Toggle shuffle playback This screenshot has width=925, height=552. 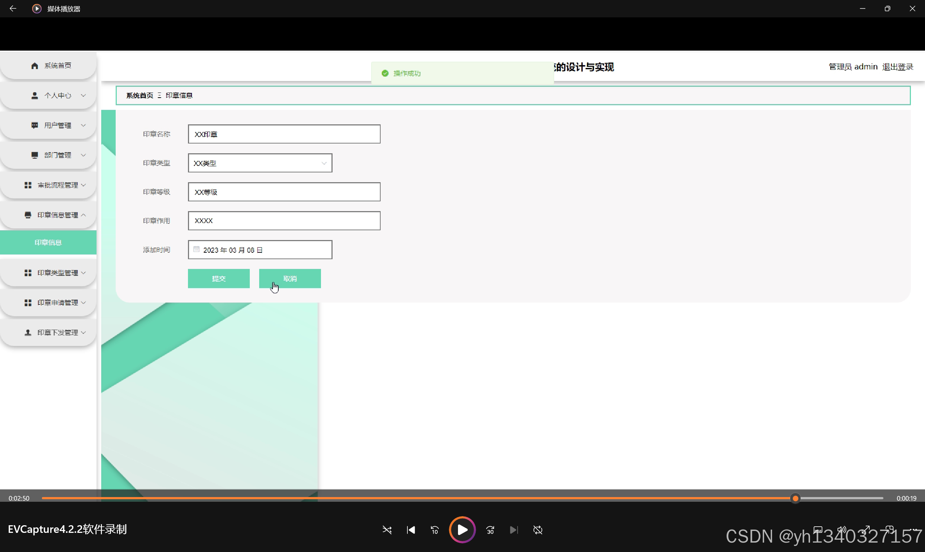tap(387, 530)
